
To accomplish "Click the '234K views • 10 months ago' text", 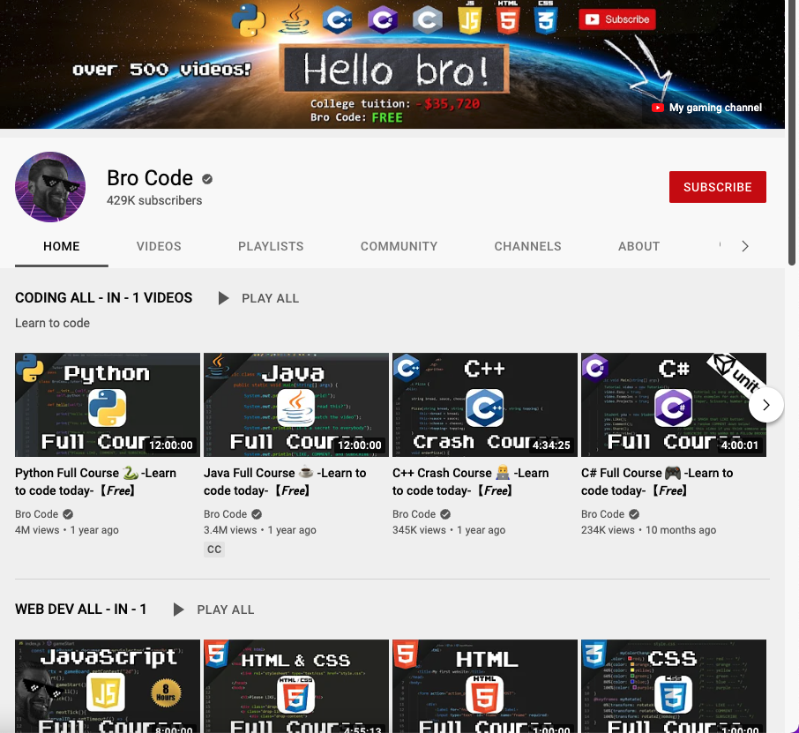I will (649, 530).
